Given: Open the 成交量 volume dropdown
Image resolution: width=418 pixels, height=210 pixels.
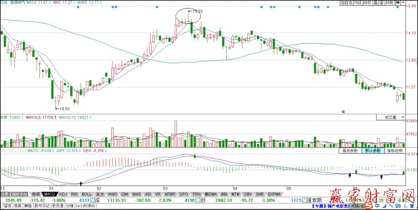Looking at the screenshot, I should click(x=391, y=117).
